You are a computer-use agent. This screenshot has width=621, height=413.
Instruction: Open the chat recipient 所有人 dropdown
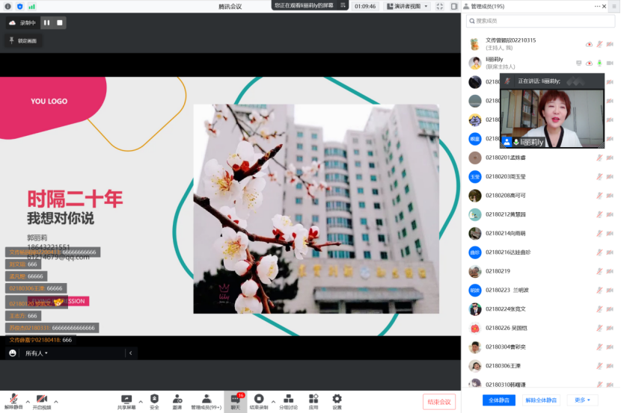[36, 353]
